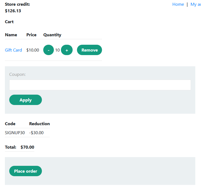Screen dimensions: 201x186
Task: Focus the Coupon input field
Action: point(100,85)
